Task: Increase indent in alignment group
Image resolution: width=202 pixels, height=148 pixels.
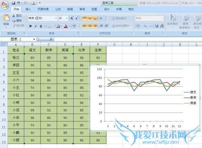Action: coord(106,26)
